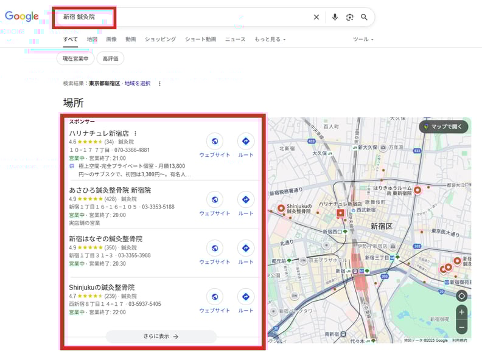Switch to the 画像 tab
Image resolution: width=482 pixels, height=352 pixels.
tap(111, 40)
